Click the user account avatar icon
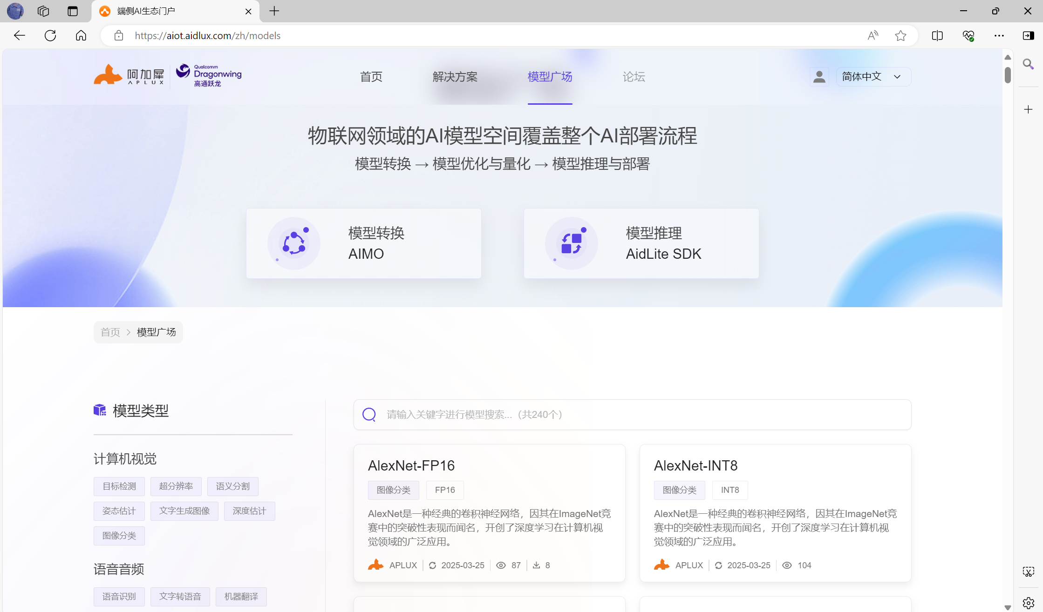 pos(819,77)
